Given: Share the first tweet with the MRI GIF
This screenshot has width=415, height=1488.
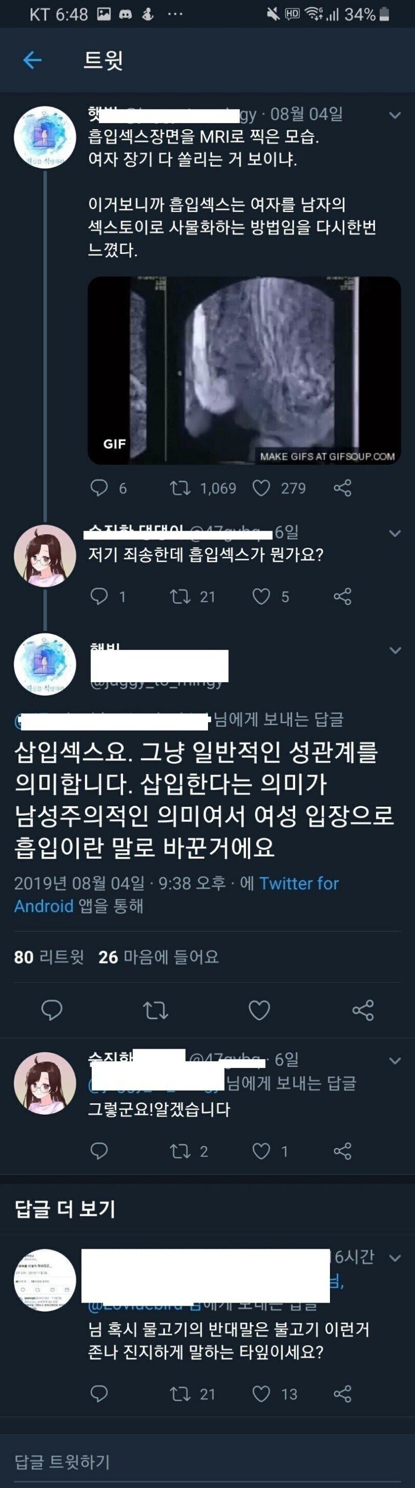Looking at the screenshot, I should (342, 488).
